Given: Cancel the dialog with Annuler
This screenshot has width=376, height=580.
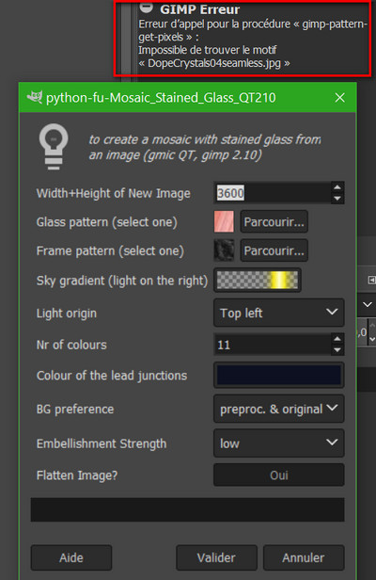Looking at the screenshot, I should [304, 557].
